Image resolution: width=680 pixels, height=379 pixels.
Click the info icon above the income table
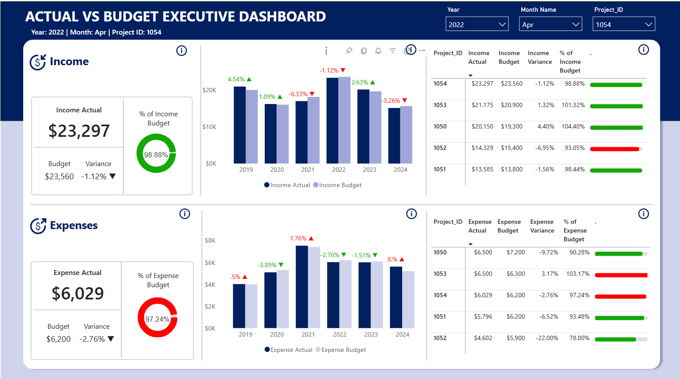tap(643, 50)
